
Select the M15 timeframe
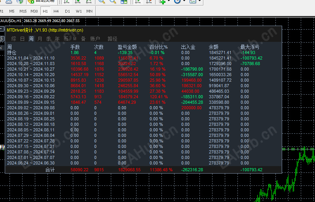pos(23,11)
